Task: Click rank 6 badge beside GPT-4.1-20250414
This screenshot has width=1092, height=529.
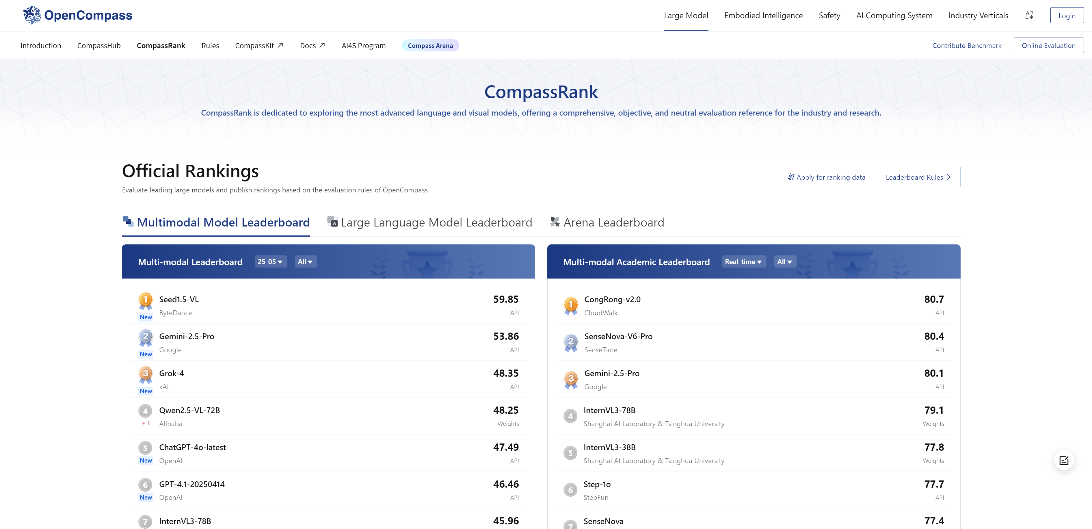Action: (x=145, y=485)
